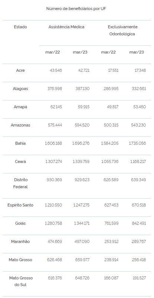Click the table title Número de beneficiários por UF
Image resolution: width=154 pixels, height=298 pixels.
pos(76,9)
